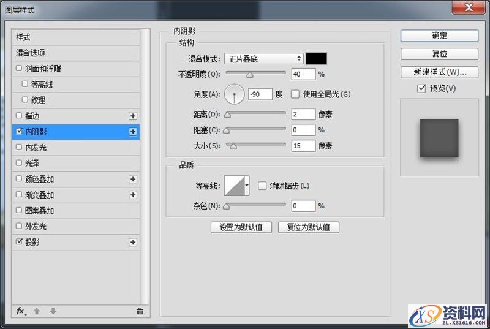Click 设置为默认值 button
The image size is (490, 329).
pyautogui.click(x=241, y=227)
